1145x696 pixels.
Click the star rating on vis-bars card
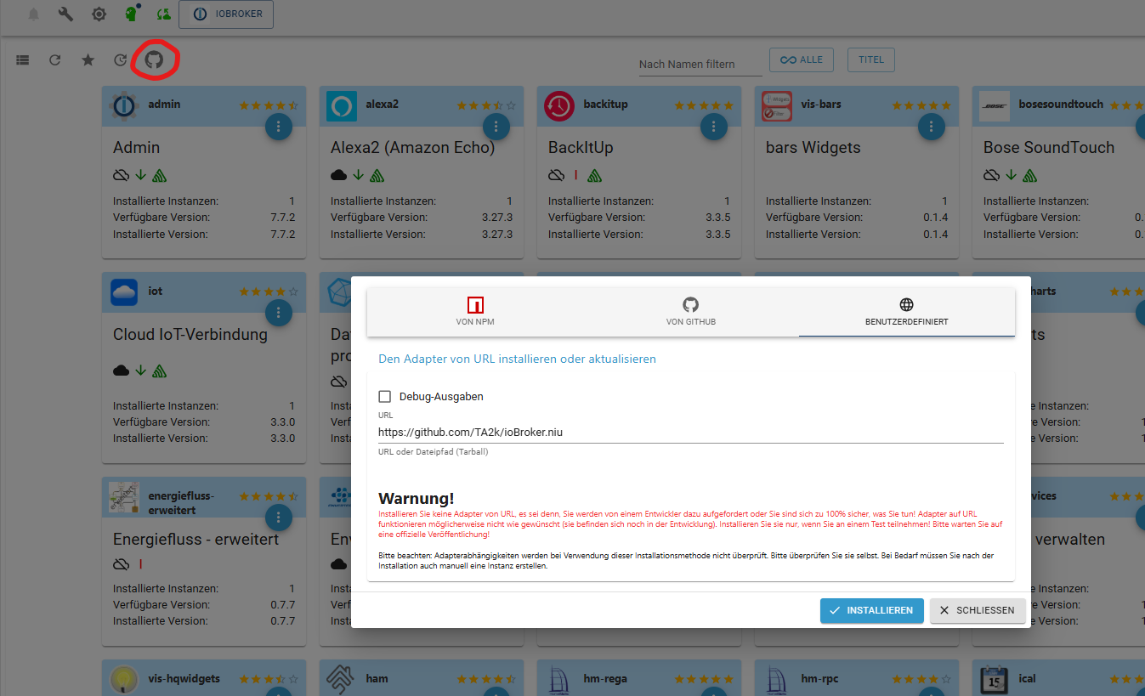[x=921, y=105]
